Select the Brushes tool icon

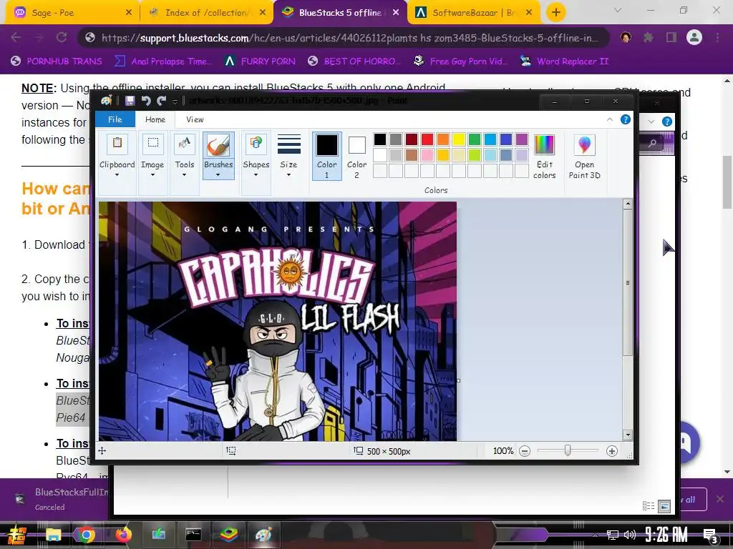tap(218, 144)
